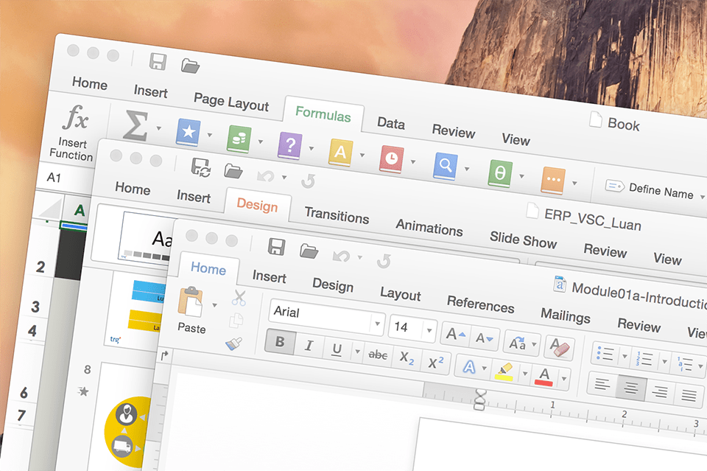This screenshot has width=707, height=471.
Task: Click Save sync icon in PowerPoint window
Action: point(200,167)
